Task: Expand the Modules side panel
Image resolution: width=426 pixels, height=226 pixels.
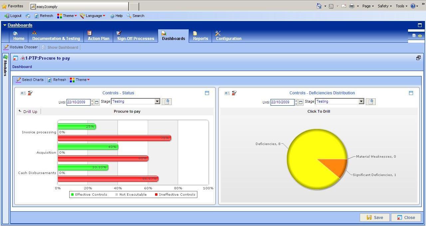Action: click(x=5, y=65)
